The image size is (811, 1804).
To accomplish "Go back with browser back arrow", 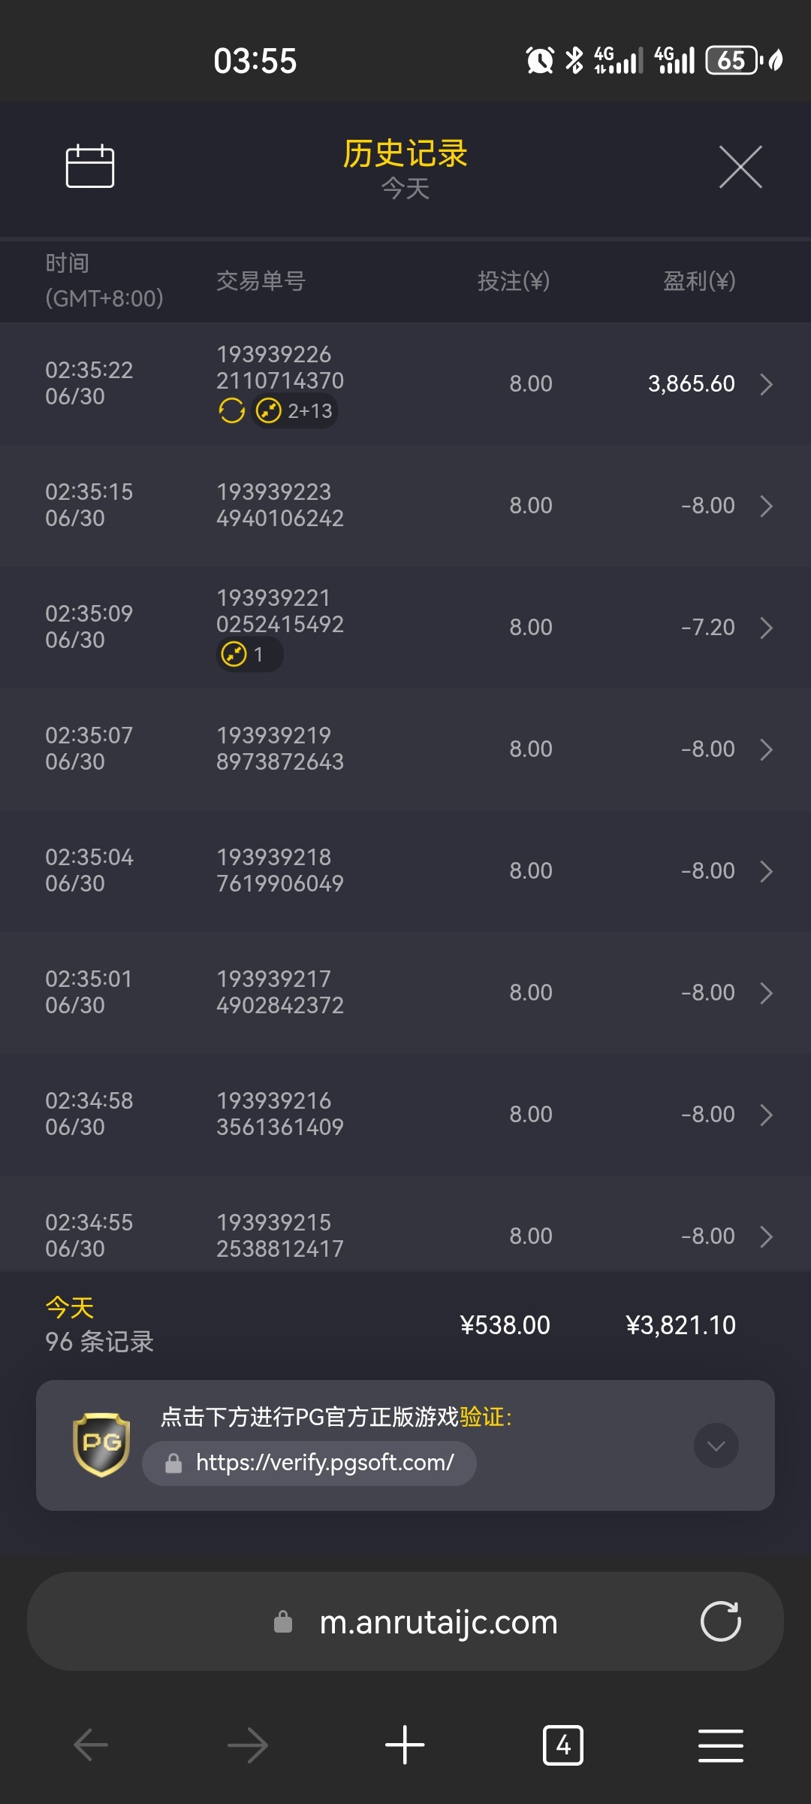I will (91, 1745).
